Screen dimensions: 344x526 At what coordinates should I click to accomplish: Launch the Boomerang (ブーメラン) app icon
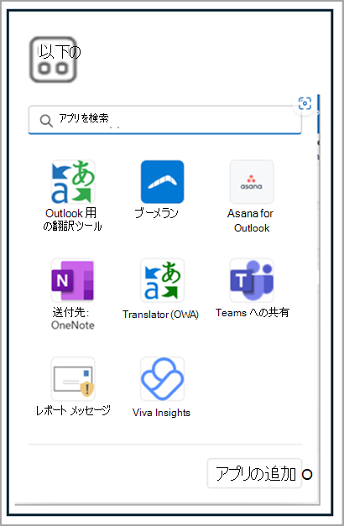[x=163, y=182]
